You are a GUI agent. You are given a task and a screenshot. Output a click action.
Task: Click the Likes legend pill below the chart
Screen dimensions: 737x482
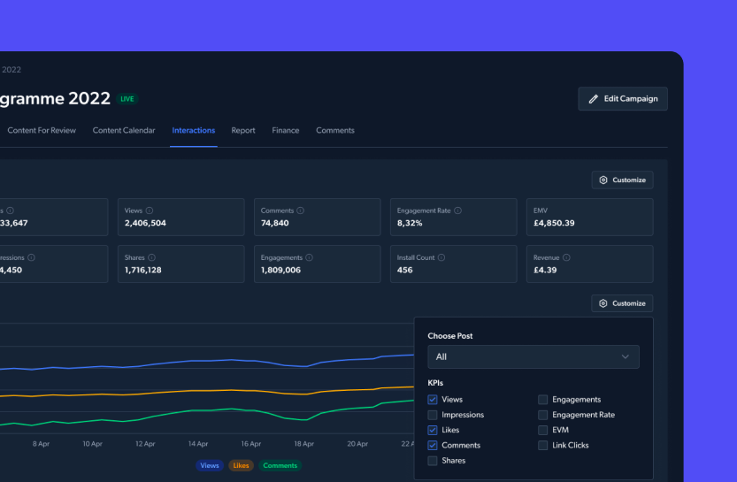point(242,465)
